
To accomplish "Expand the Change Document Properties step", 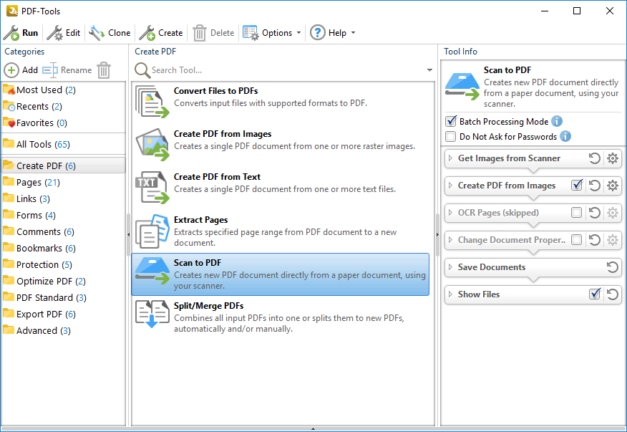I will tap(450, 240).
